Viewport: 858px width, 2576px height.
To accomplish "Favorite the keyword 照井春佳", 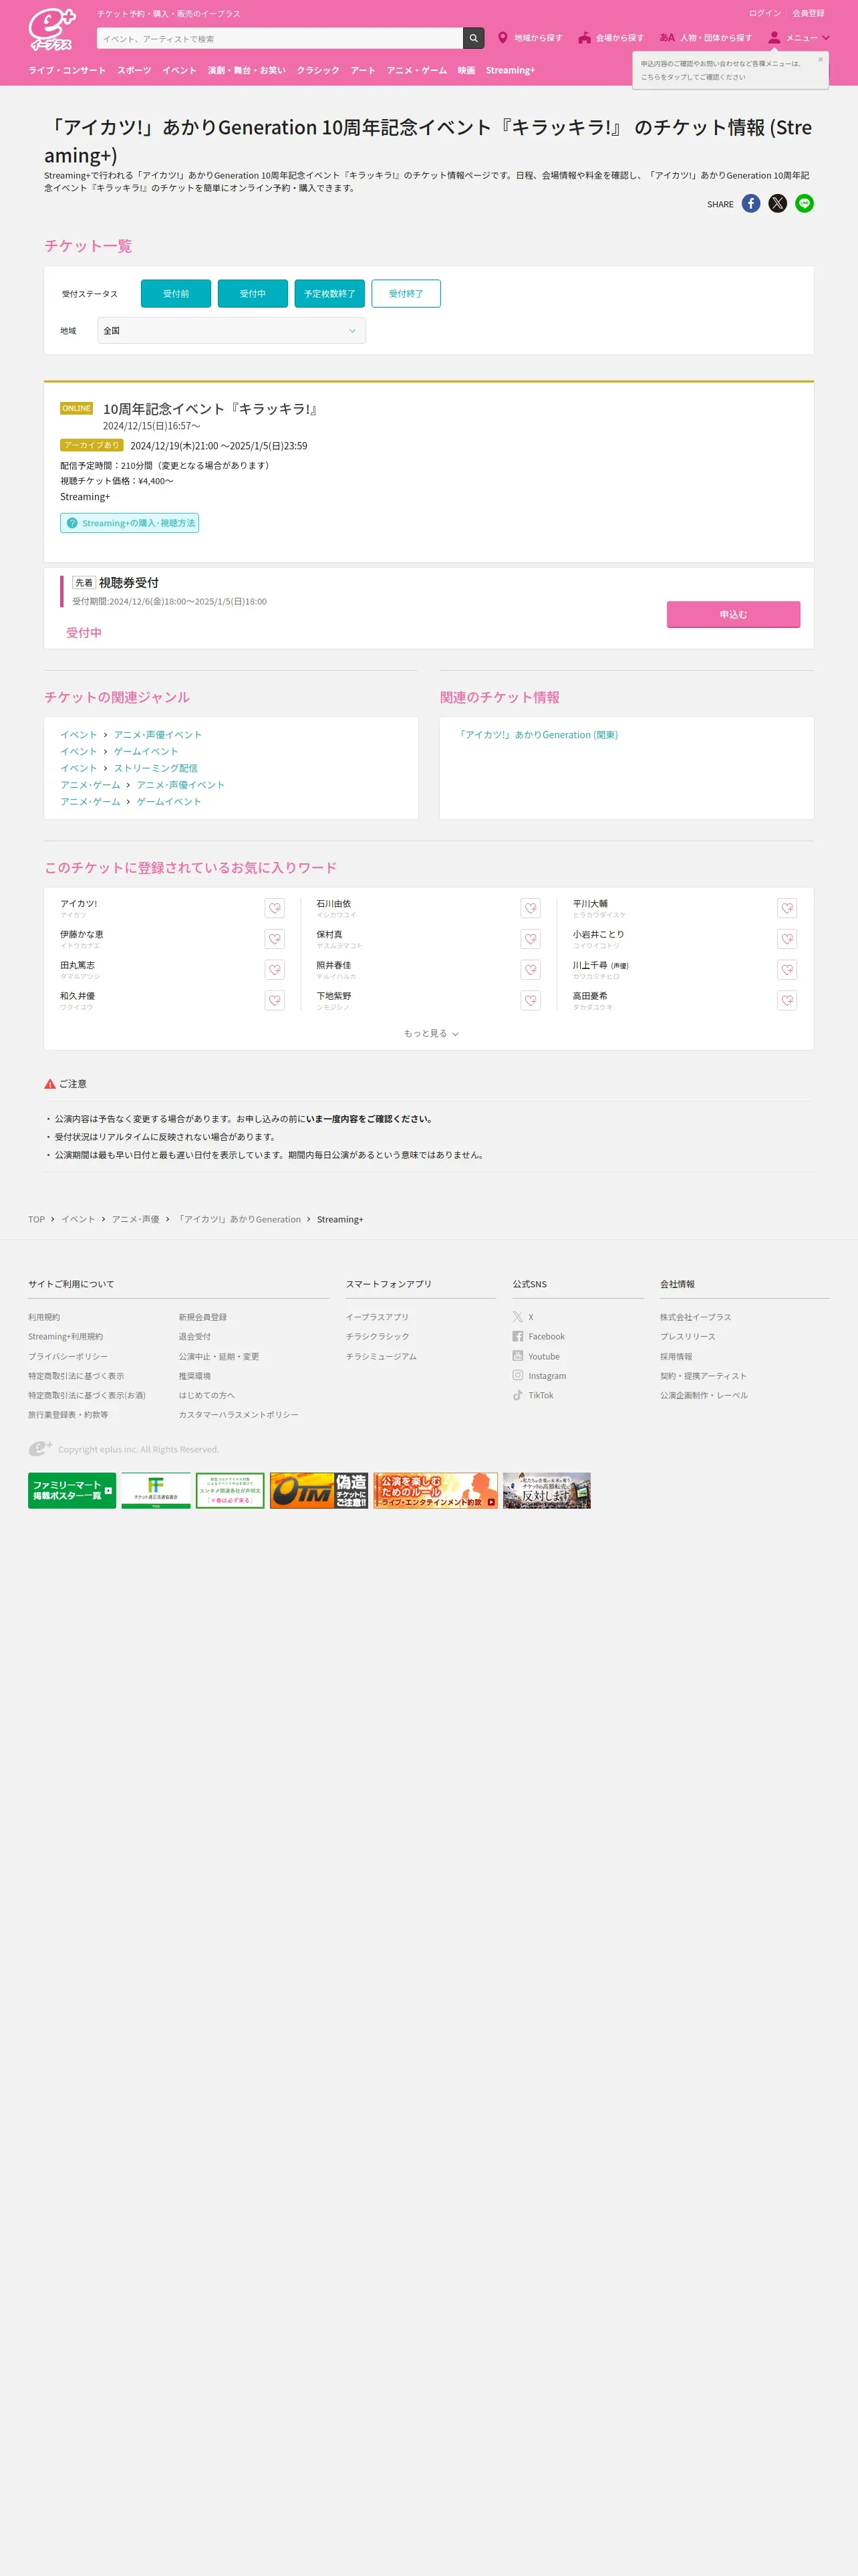I will 531,970.
